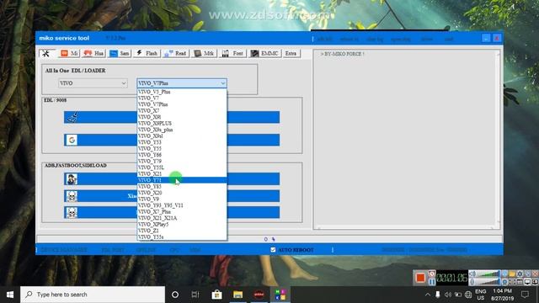Choose VIVO_Y85 from the list

182,187
